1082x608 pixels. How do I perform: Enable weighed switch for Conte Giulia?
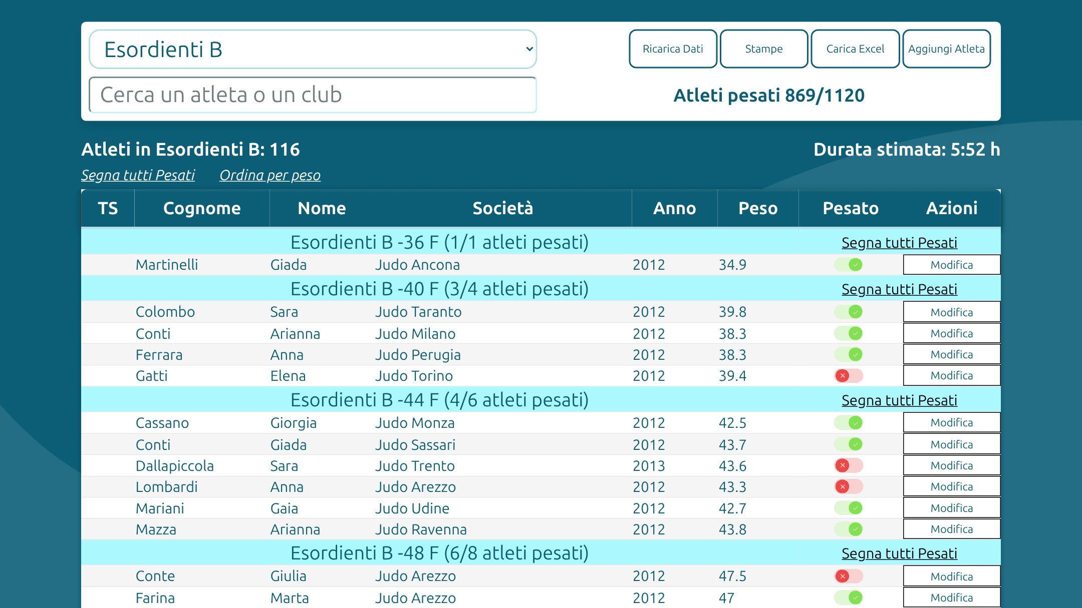(x=849, y=576)
